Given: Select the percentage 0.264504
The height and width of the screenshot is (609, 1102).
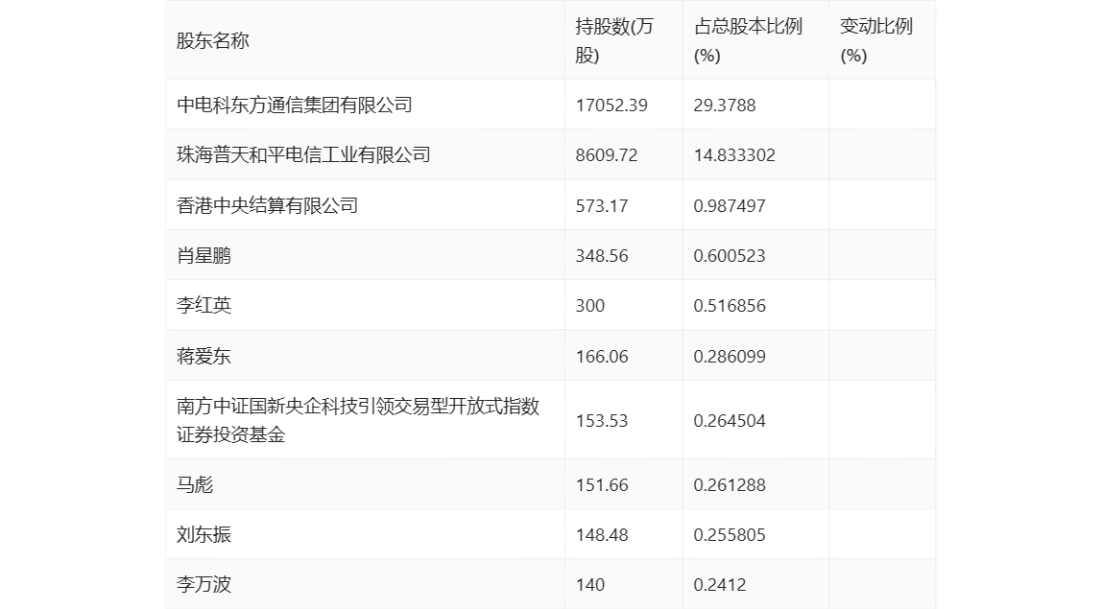Looking at the screenshot, I should point(730,421).
